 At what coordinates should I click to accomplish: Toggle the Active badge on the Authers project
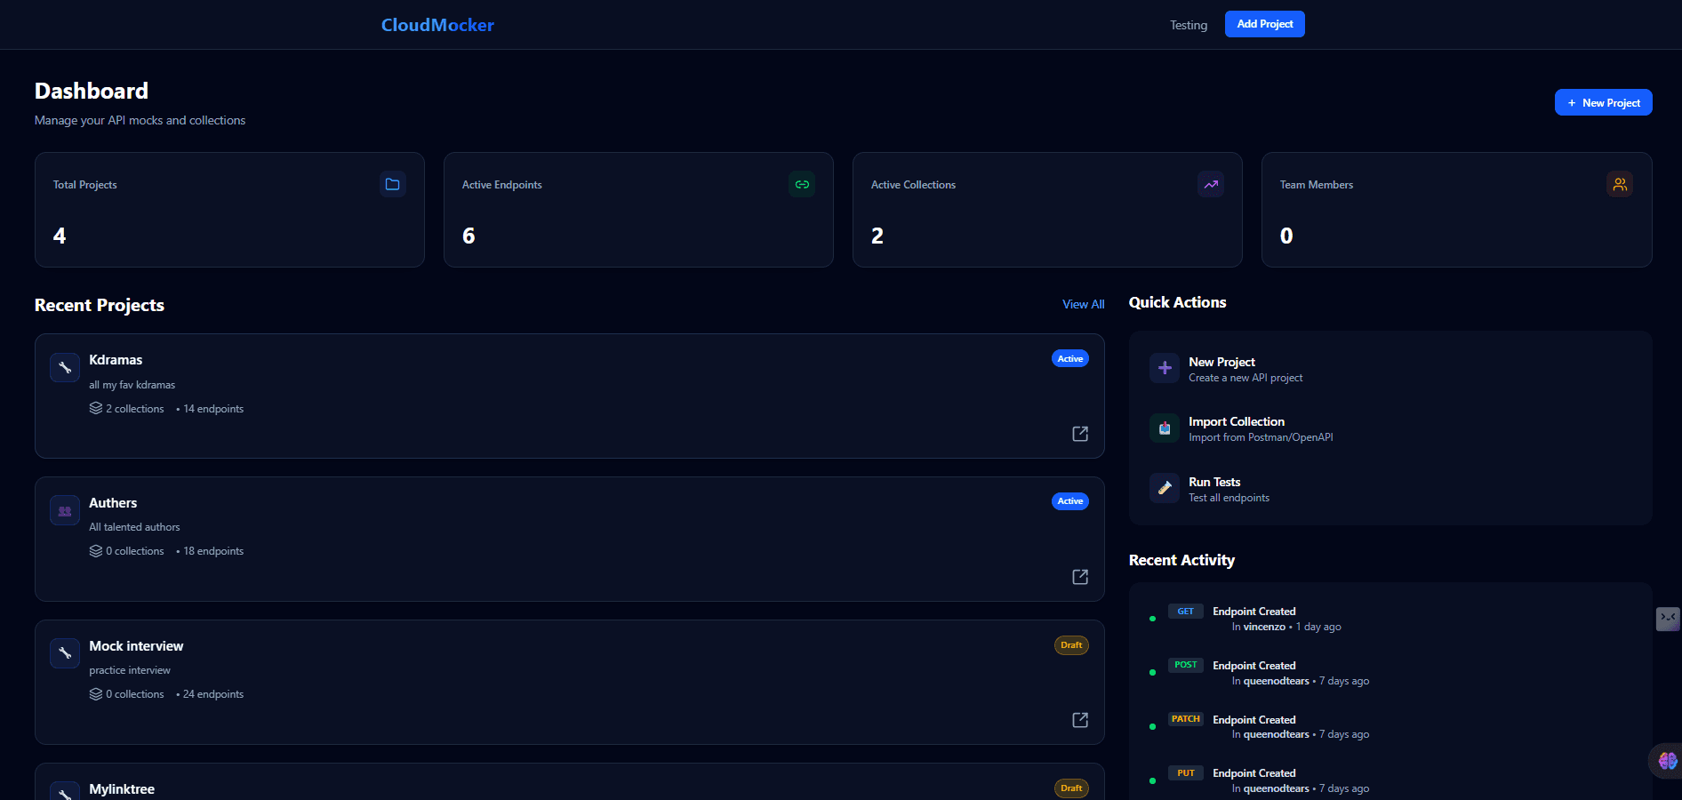[1069, 501]
